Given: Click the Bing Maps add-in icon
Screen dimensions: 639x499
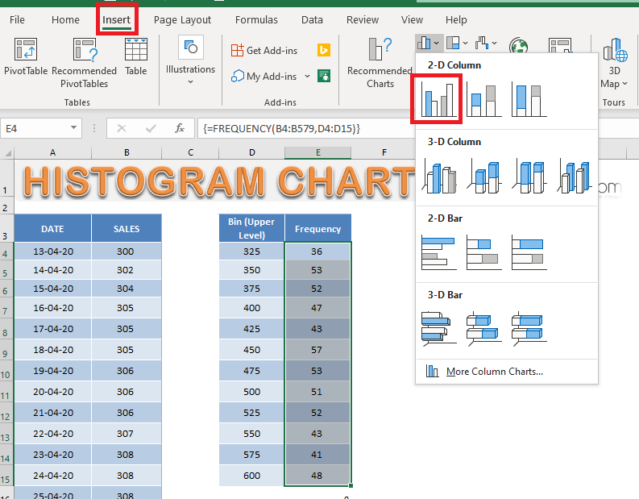Looking at the screenshot, I should click(x=324, y=50).
